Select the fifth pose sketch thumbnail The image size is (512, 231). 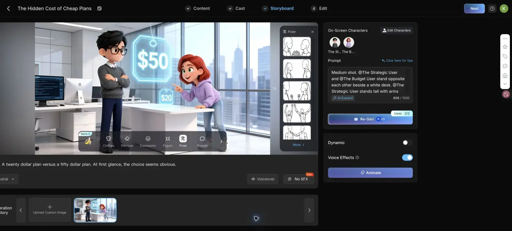click(297, 133)
